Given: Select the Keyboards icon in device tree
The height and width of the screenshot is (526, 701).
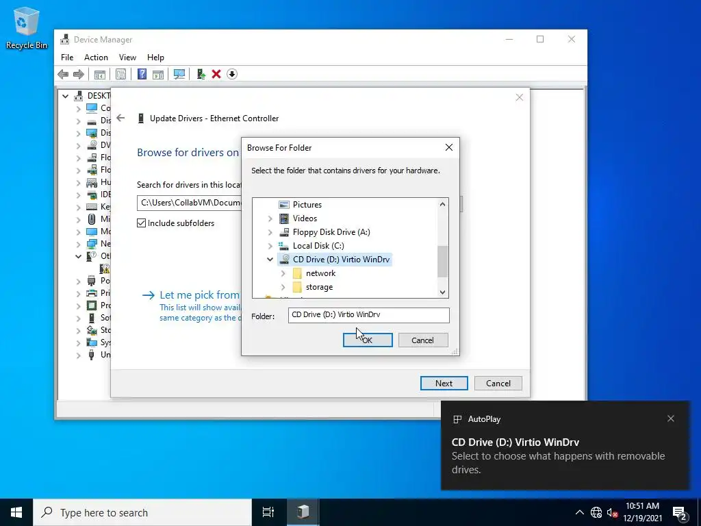Looking at the screenshot, I should coord(92,207).
